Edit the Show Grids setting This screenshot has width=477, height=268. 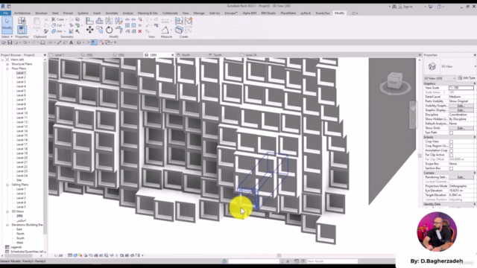click(x=461, y=128)
